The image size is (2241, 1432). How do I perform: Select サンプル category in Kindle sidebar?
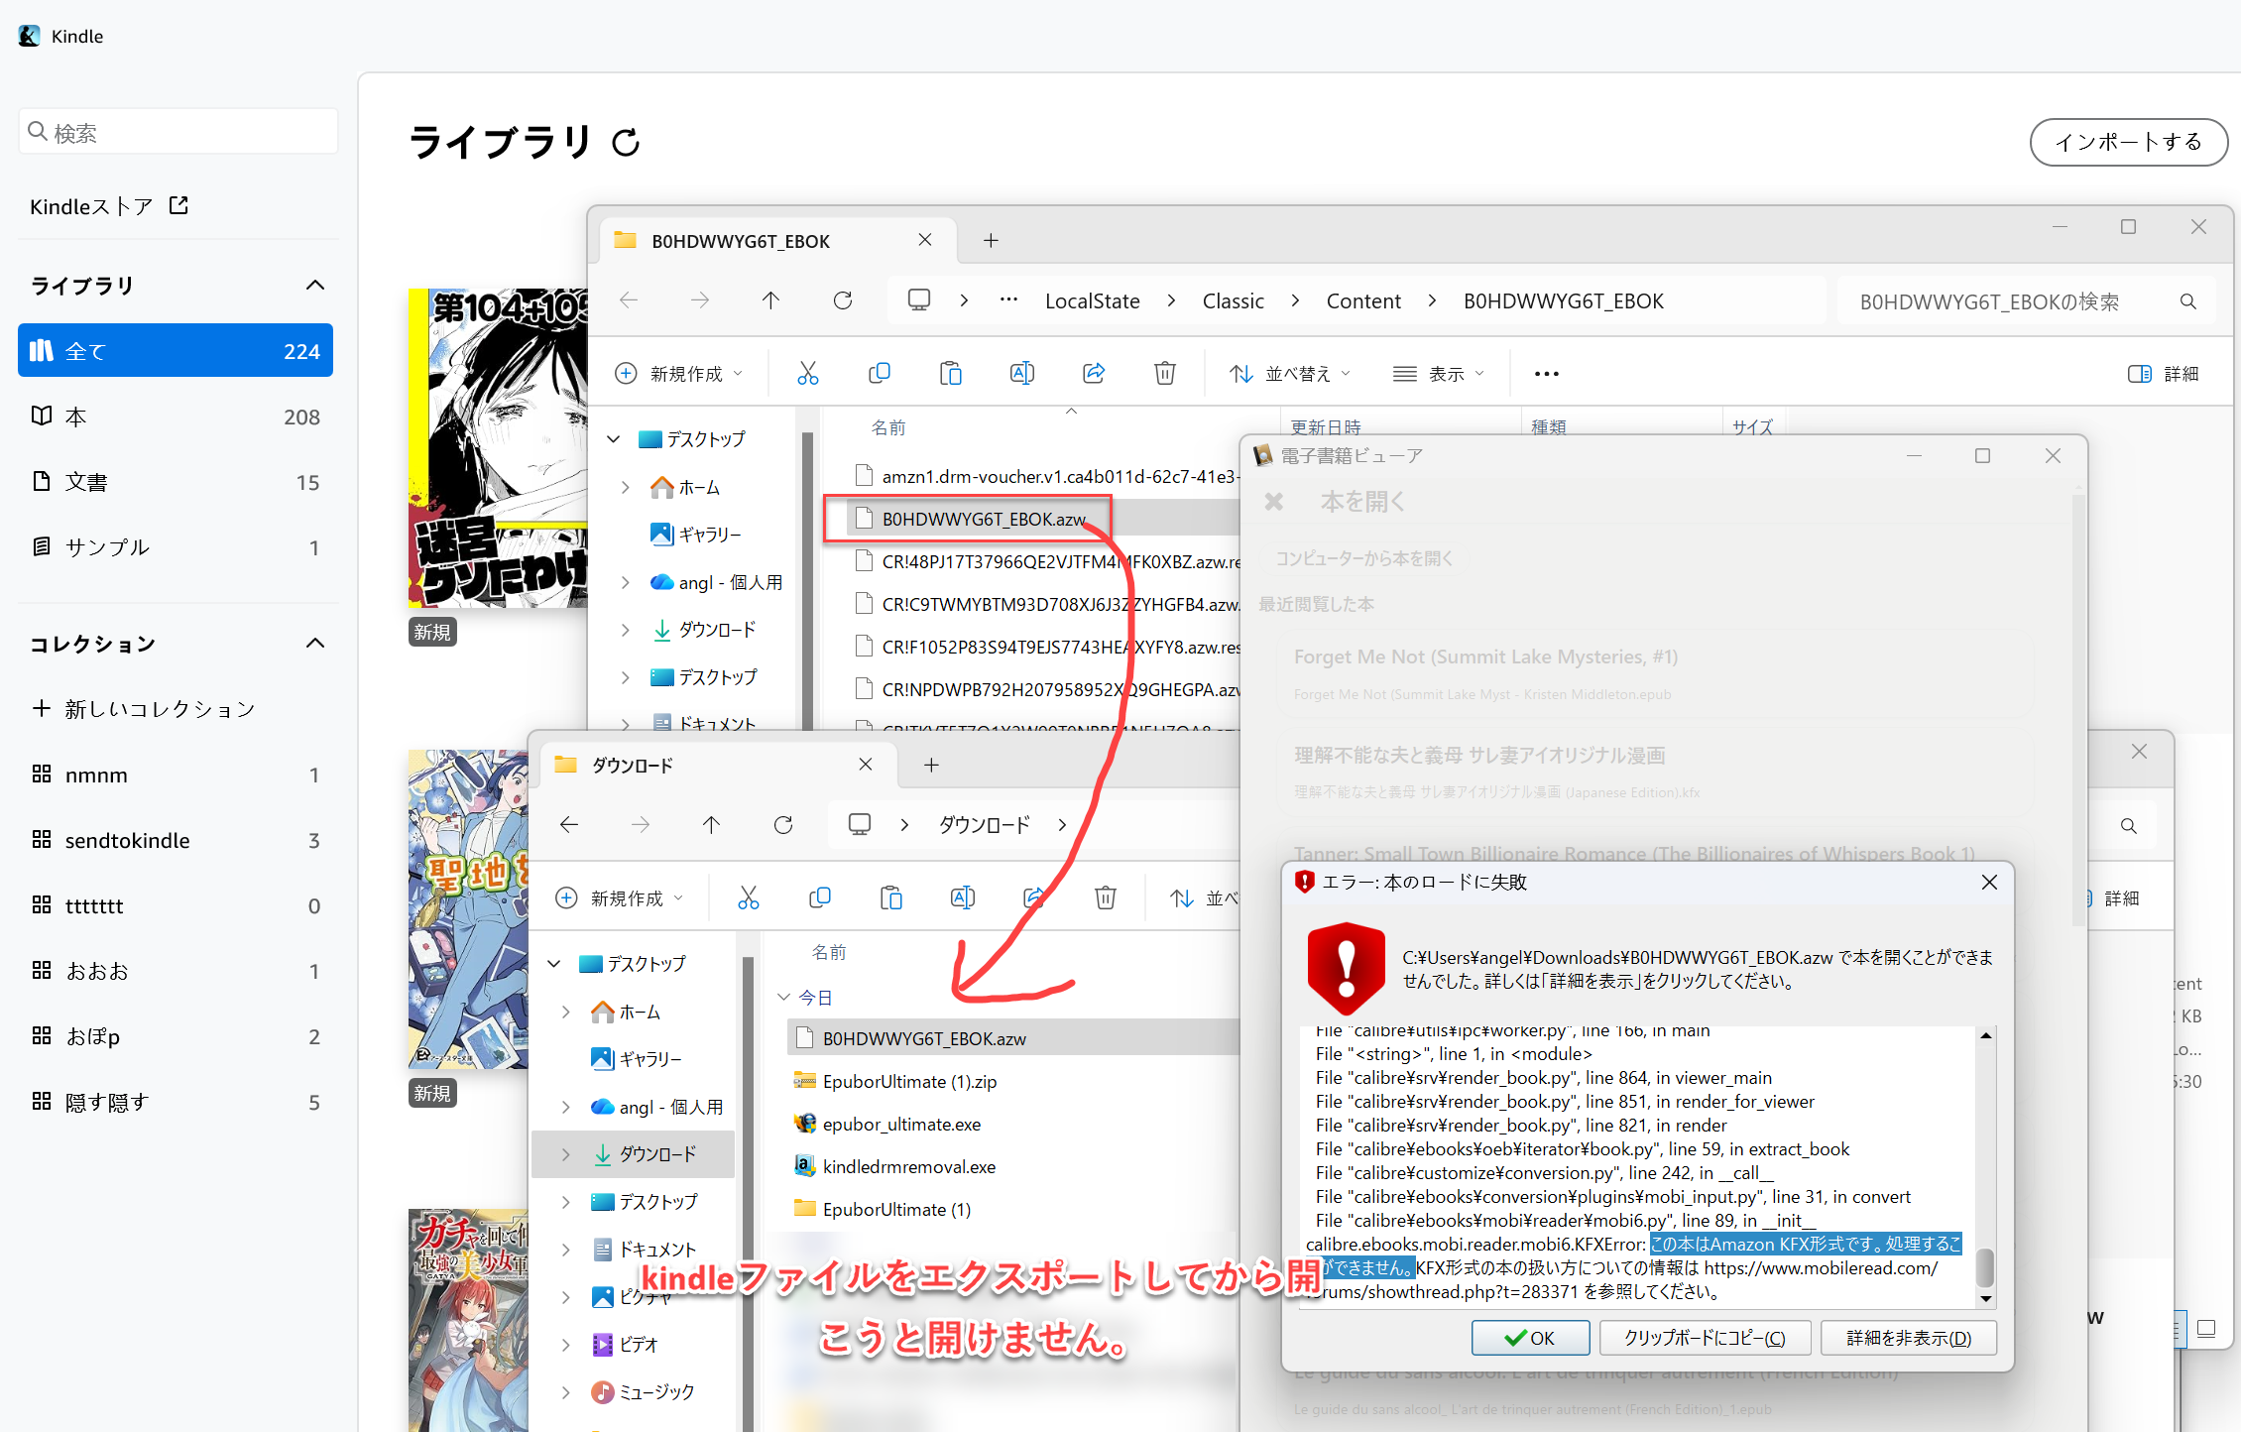[176, 547]
